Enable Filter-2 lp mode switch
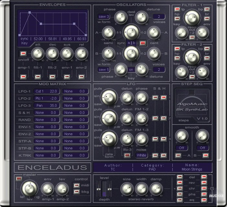This screenshot has width=227, height=207. 177,49
